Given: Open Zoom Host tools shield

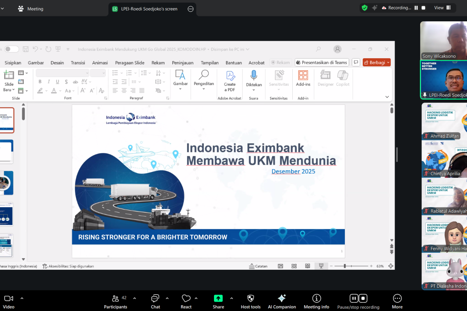Looking at the screenshot, I should coord(251,302).
